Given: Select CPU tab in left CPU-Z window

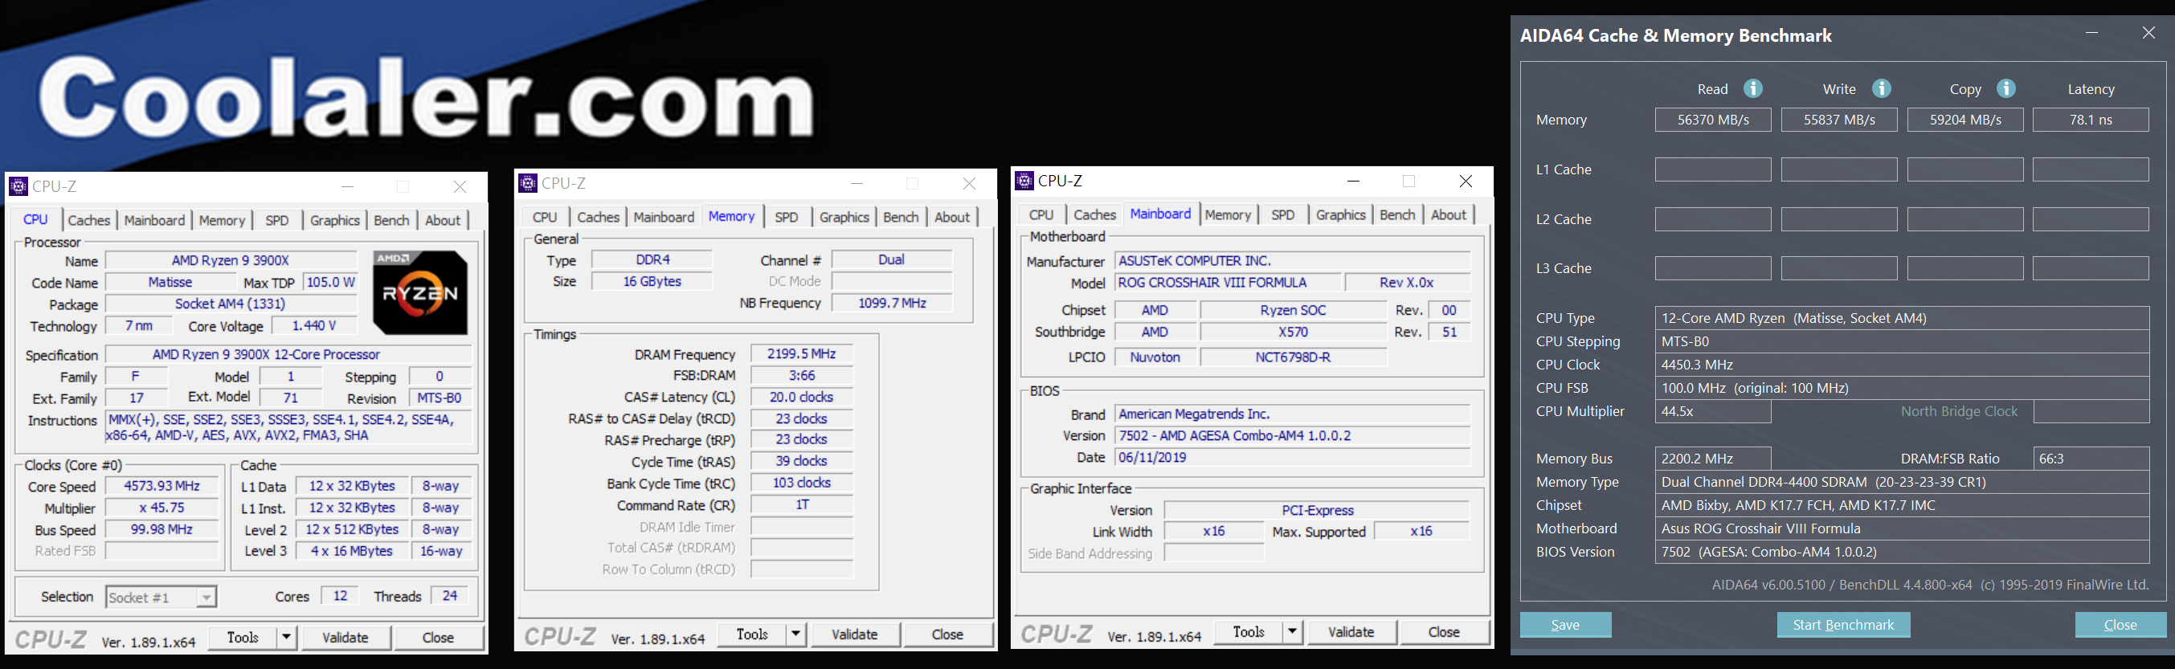Looking at the screenshot, I should point(35,219).
